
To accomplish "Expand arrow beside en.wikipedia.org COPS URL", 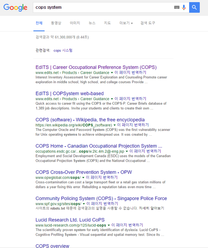I will pyautogui.click(x=115, y=125).
